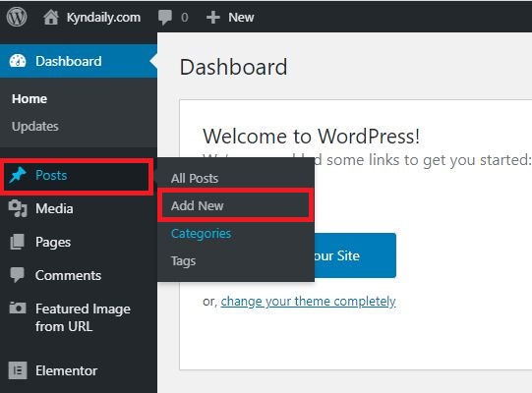Screen dimensions: 532x393
Task: Open the comments bubble icon in admin bar
Action: pos(165,18)
